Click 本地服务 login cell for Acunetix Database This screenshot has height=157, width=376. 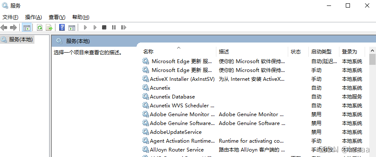coord(352,97)
